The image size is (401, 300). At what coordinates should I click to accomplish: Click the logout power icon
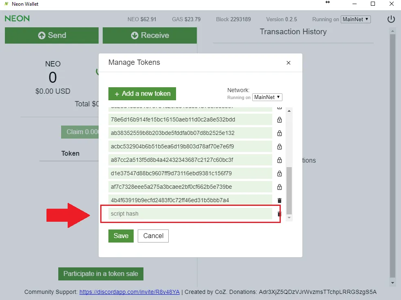point(391,19)
